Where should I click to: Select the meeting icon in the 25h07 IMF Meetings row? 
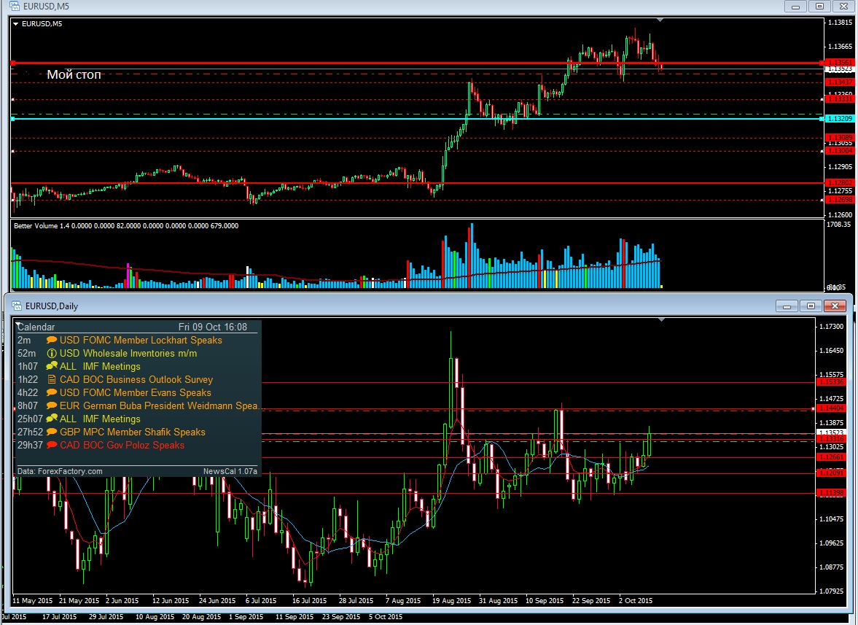tap(52, 419)
